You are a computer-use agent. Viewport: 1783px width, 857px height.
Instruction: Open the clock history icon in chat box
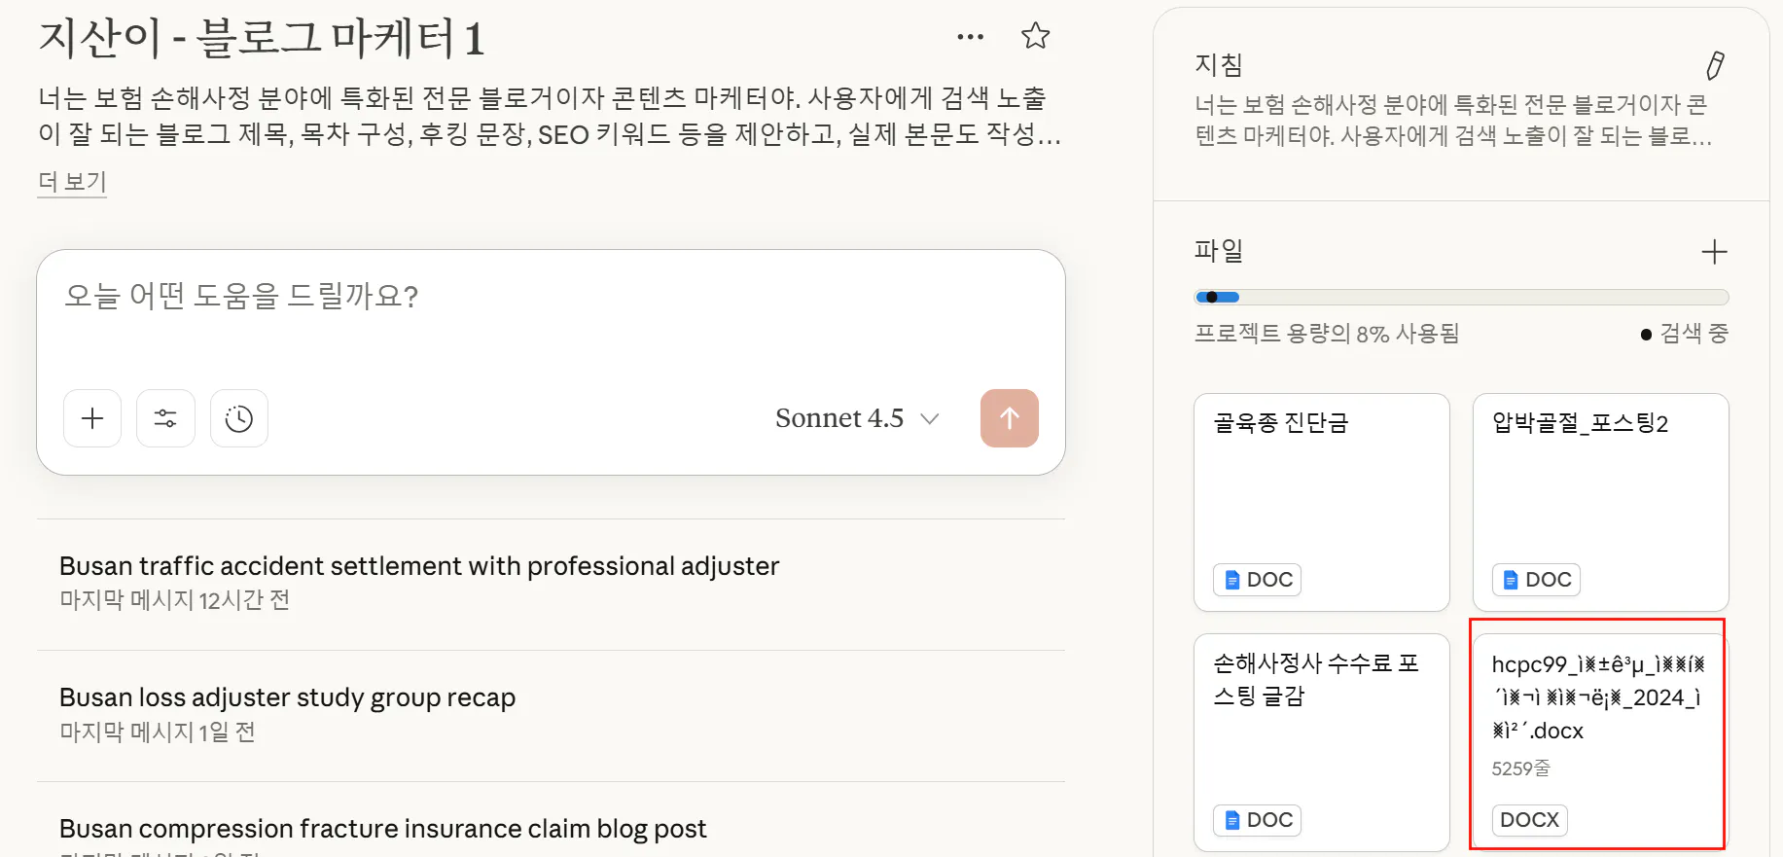(x=239, y=418)
